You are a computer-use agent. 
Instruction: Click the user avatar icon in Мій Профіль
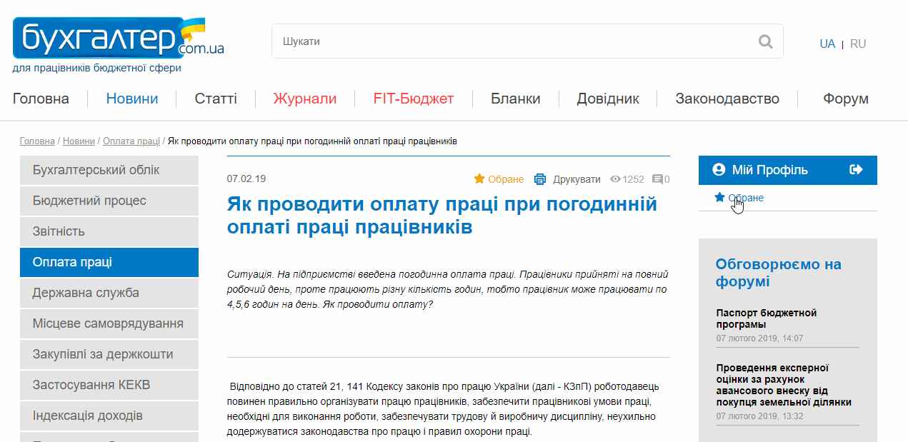click(x=719, y=170)
